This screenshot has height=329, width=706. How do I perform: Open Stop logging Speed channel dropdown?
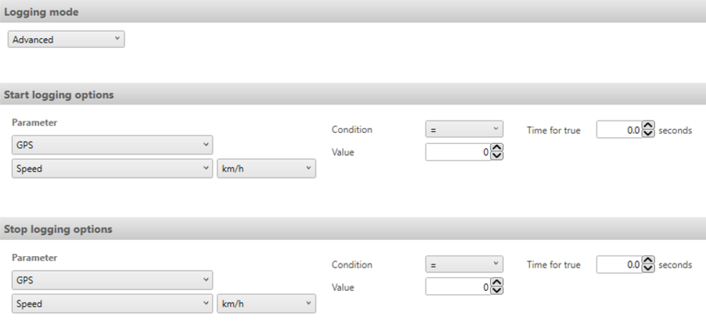(112, 304)
